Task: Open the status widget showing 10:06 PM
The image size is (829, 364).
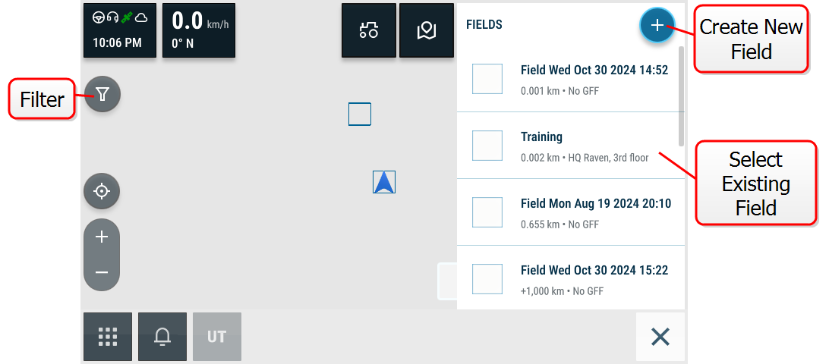Action: click(120, 30)
